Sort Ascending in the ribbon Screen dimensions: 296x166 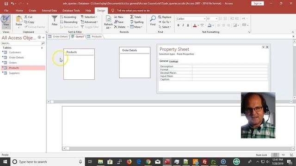coord(68,17)
